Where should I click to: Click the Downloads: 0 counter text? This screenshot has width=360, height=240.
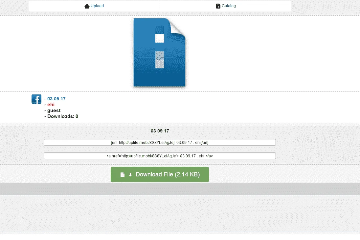point(63,116)
